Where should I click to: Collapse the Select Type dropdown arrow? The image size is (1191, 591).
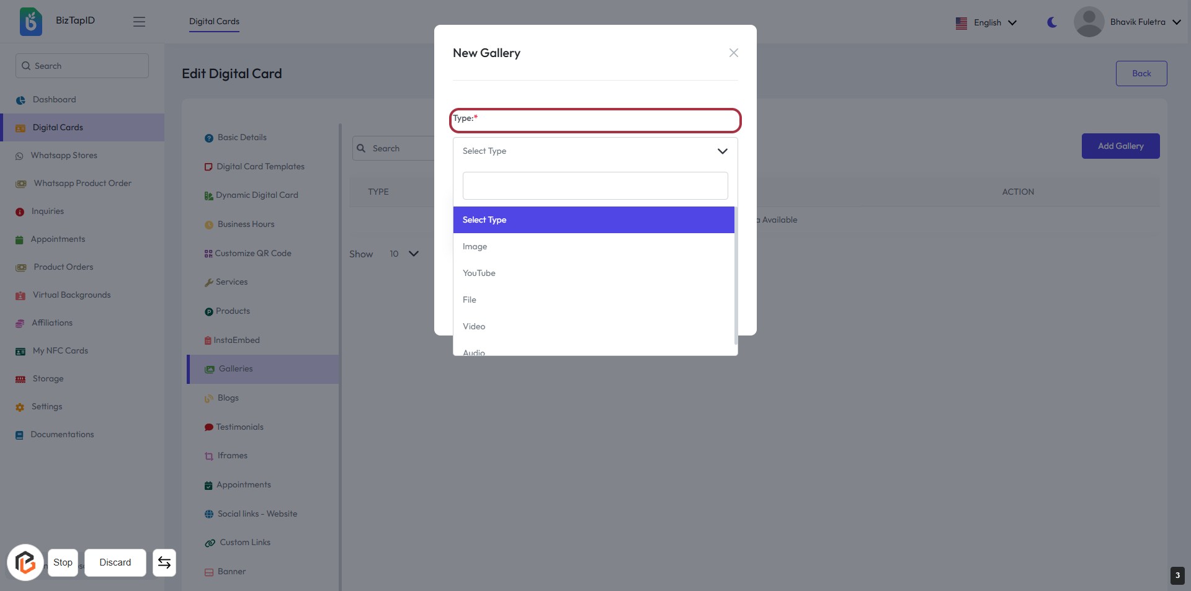pyautogui.click(x=722, y=151)
